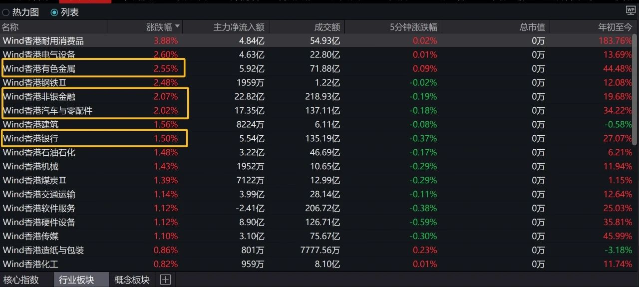Select row Wind香港非银金融
Image resolution: width=639 pixels, height=287 pixels.
(x=317, y=97)
